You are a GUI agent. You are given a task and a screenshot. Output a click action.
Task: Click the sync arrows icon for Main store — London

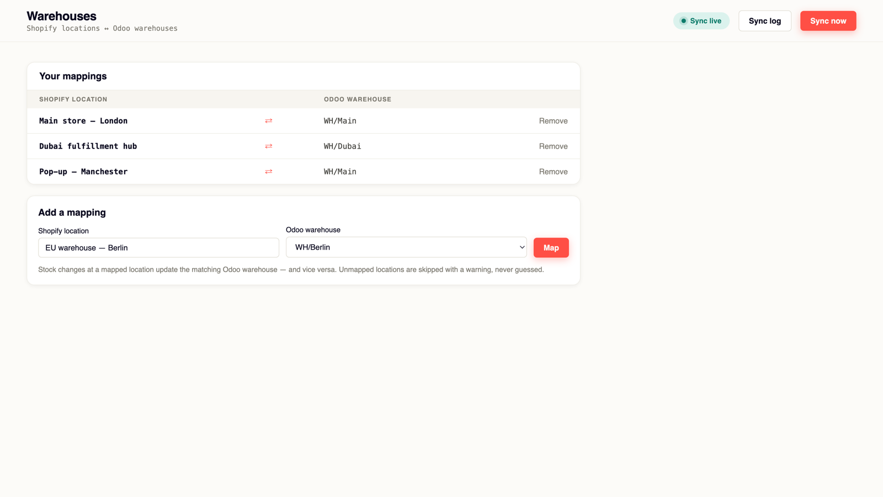pos(269,121)
